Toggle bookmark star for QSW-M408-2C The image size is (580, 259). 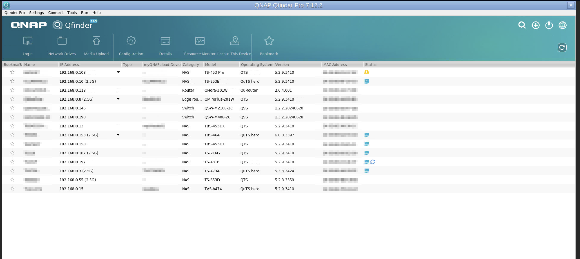[12, 117]
